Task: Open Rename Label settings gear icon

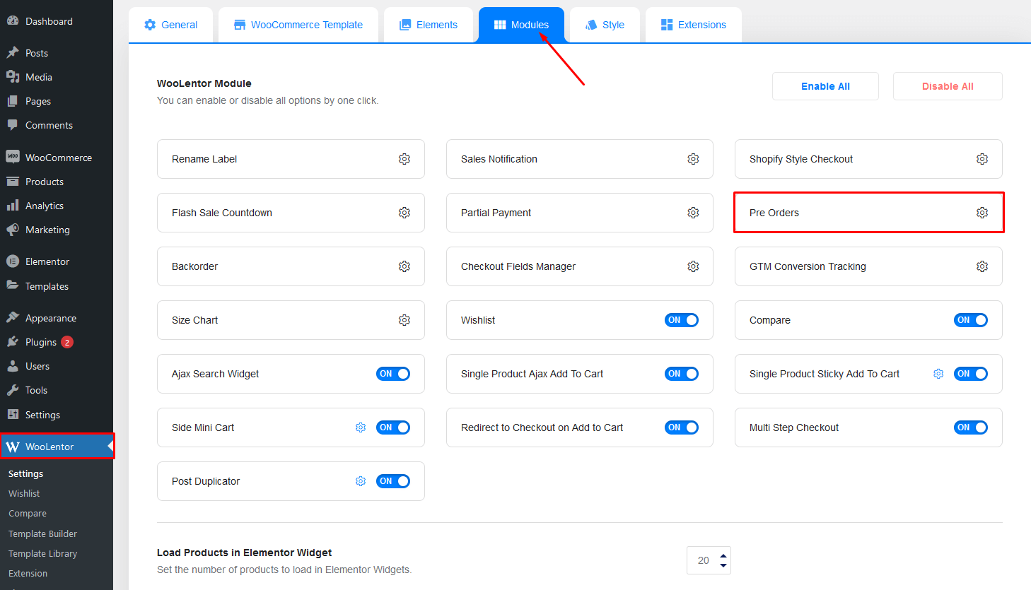Action: (x=404, y=159)
